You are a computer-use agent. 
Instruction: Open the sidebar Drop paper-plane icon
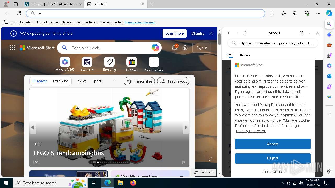tap(329, 97)
